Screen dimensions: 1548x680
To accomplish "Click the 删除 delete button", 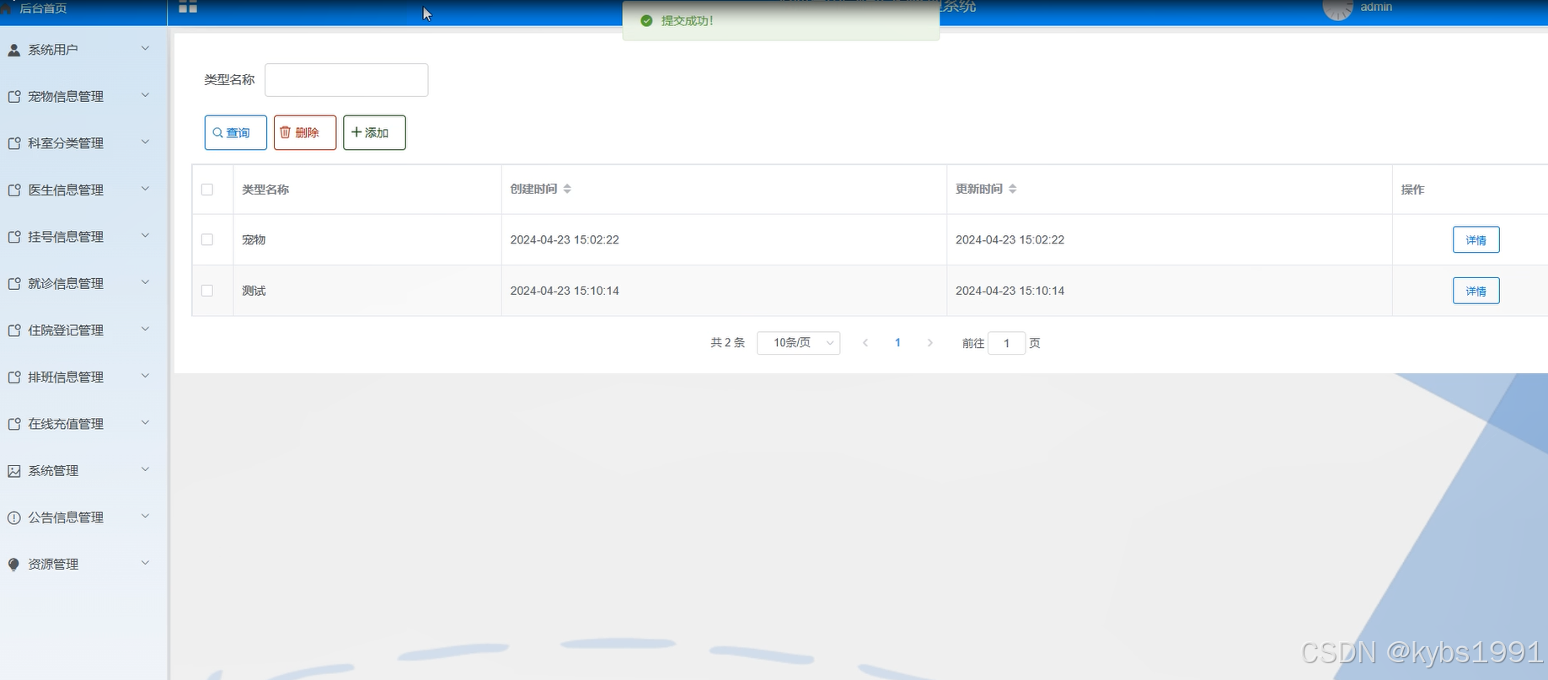I will point(305,132).
